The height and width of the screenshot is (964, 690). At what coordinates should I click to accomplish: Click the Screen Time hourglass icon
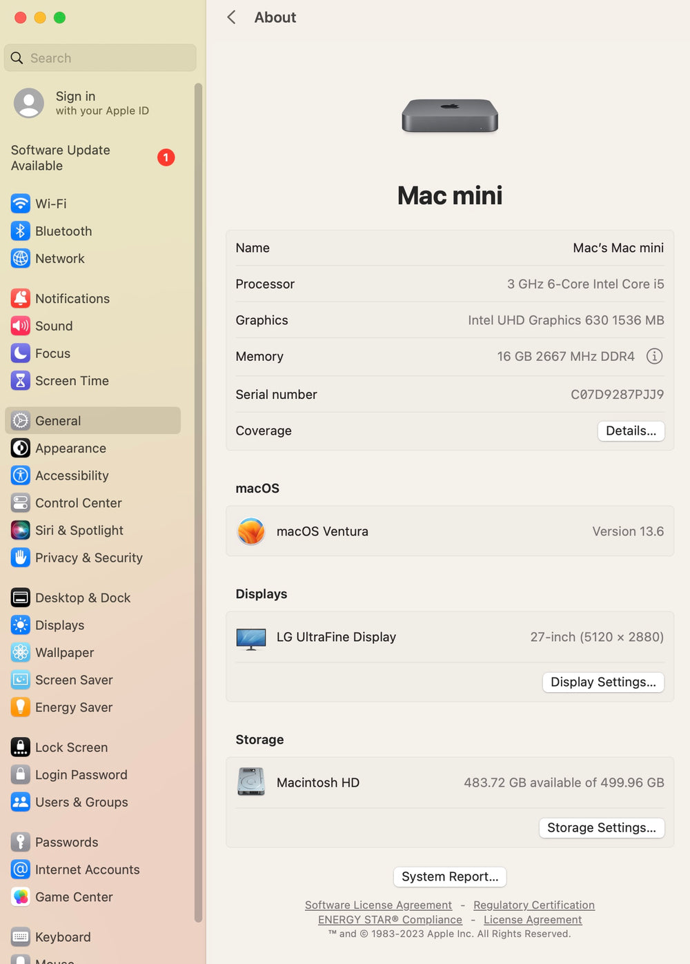[21, 381]
